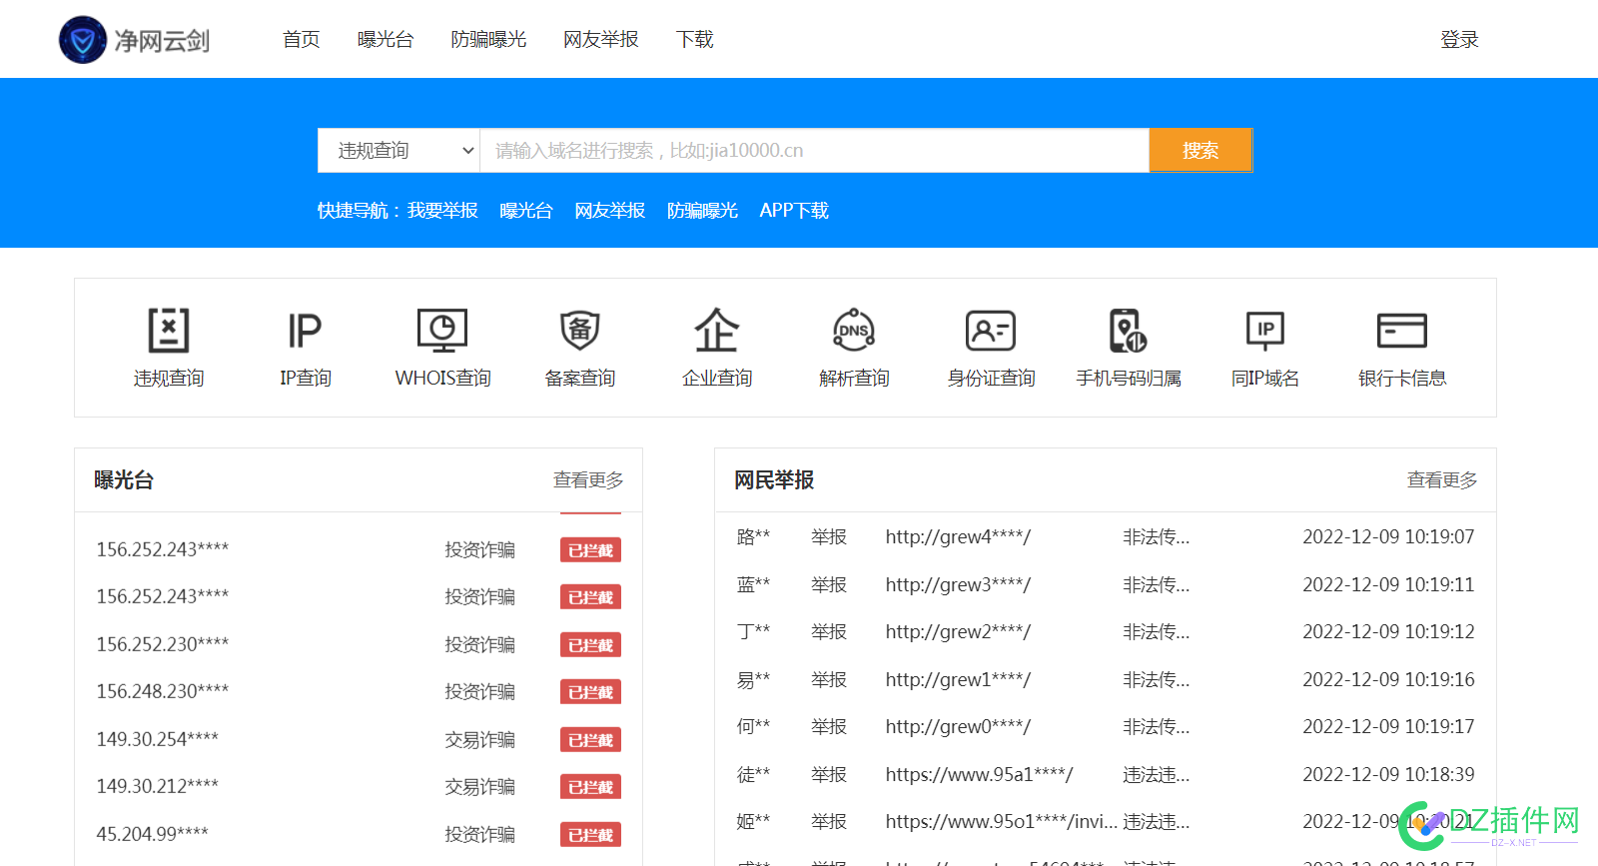
Task: Click 我要举报 quick navigation link
Action: click(442, 210)
